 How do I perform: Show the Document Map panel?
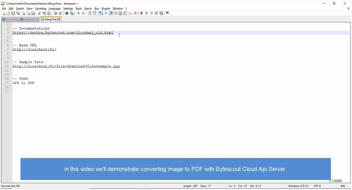[x=120, y=13]
